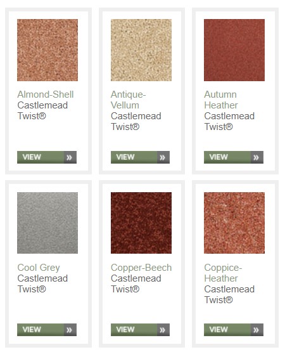Click the VIEW text under Cool Grey
The height and width of the screenshot is (352, 285).
[32, 330]
